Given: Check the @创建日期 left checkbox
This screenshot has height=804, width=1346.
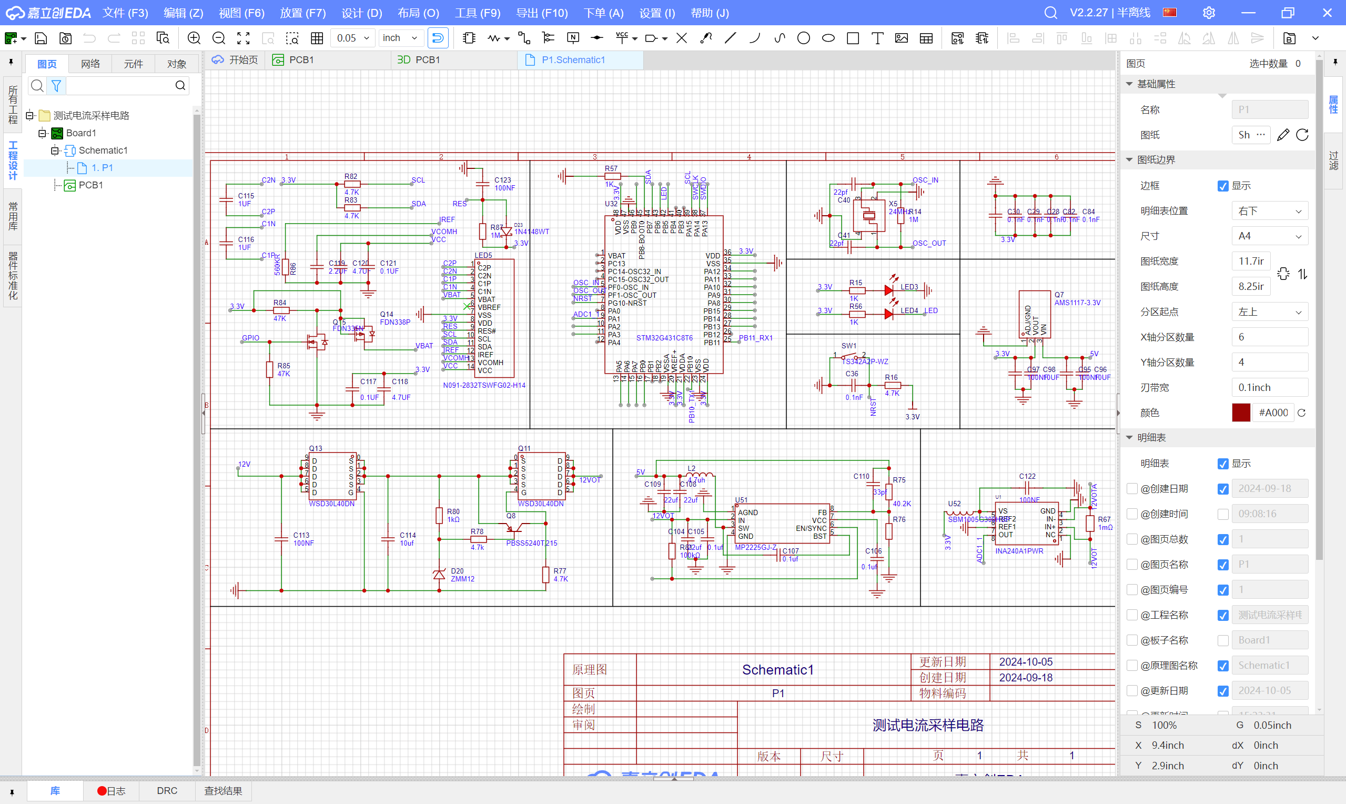Looking at the screenshot, I should point(1132,489).
